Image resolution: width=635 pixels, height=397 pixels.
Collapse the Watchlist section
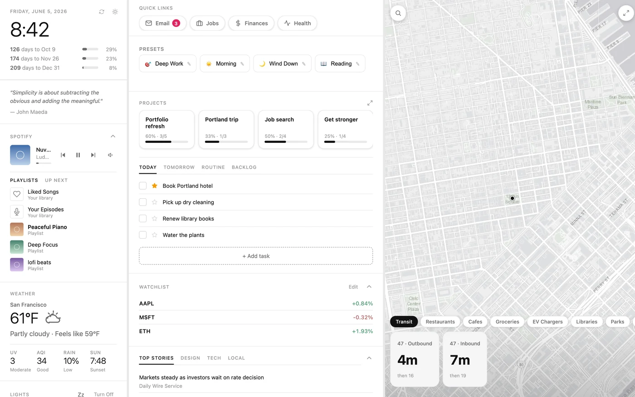coord(369,287)
